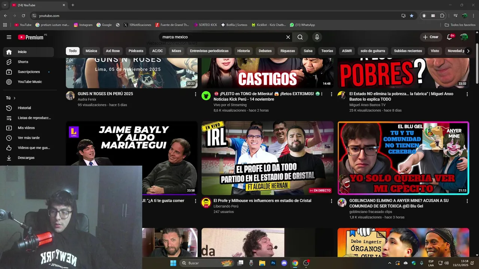The height and width of the screenshot is (269, 479).
Task: Open Ver más tarde in sidebar
Action: 28,138
